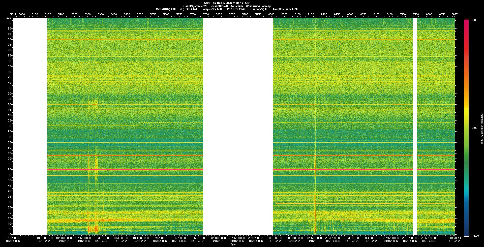The height and width of the screenshot is (247, 484).
Task: Click the 120 Hz frequency axis label
Action: (x=9, y=104)
